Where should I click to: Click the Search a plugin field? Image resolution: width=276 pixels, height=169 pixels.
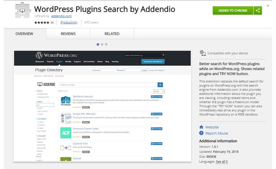click(108, 85)
